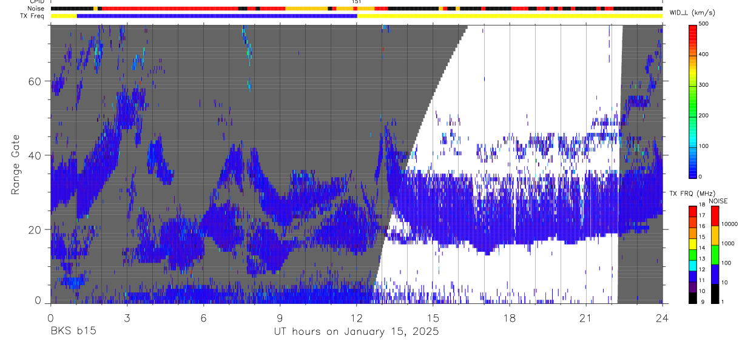Click the '200' label on the WID scale
Screen dimensions: 745x344
point(704,116)
